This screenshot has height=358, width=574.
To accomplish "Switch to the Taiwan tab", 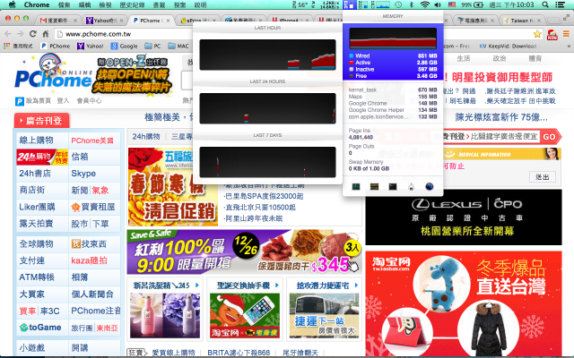I will 522,21.
